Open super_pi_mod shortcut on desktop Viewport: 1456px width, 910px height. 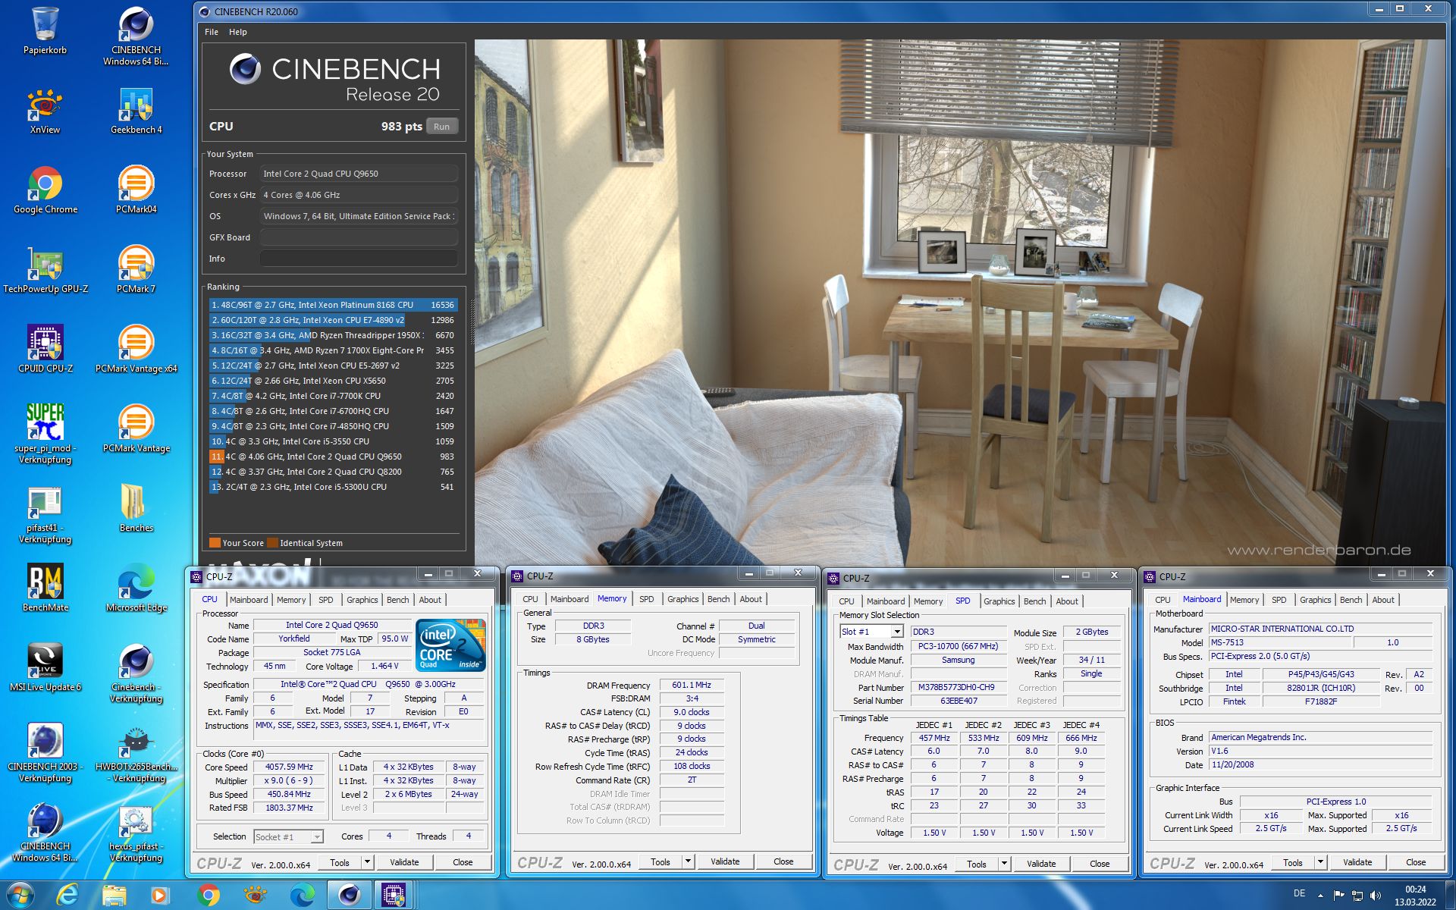pyautogui.click(x=45, y=434)
